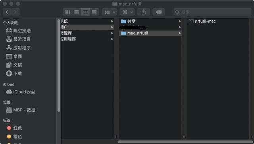Go forward with the right chevron button
The height and width of the screenshot is (144, 254).
tap(15, 12)
